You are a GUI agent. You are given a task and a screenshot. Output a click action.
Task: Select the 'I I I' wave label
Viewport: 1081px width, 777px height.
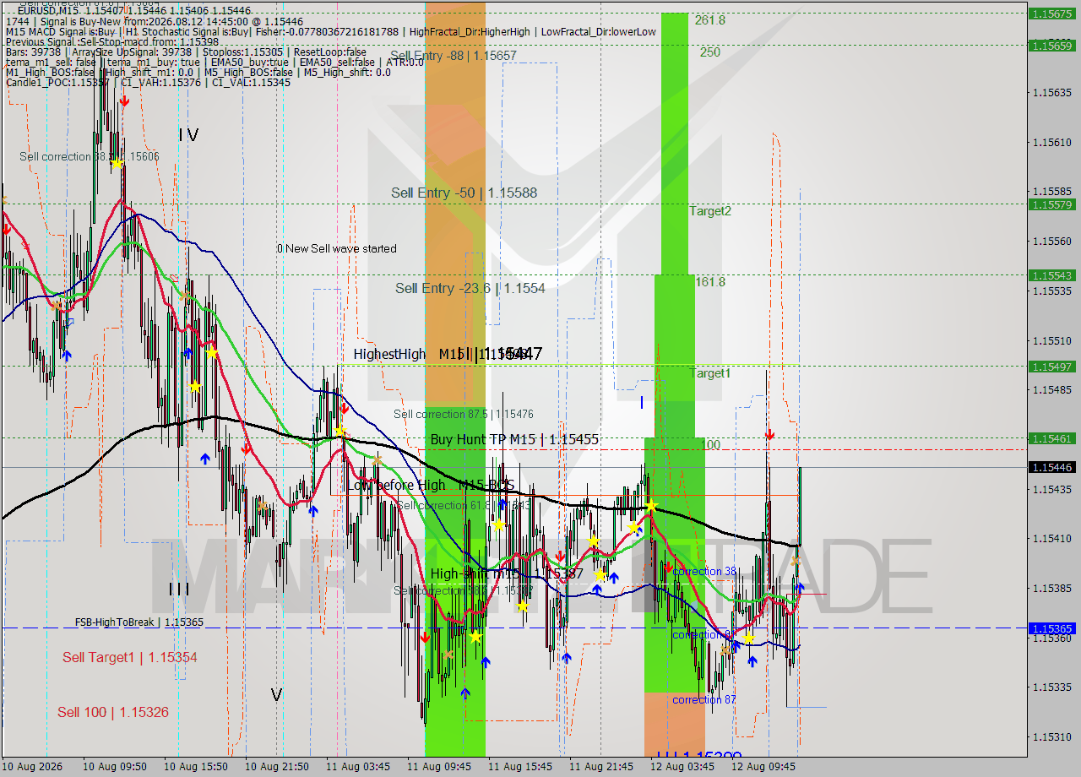pos(178,589)
